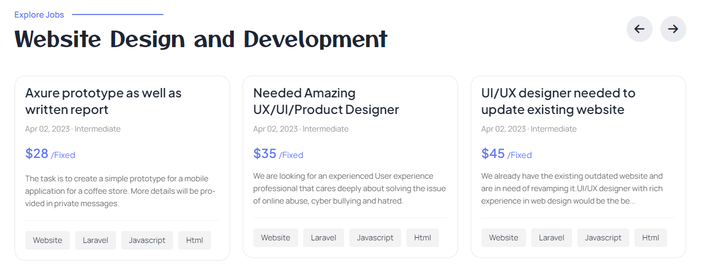Choose Javascript tag on the $45 job card
The image size is (708, 273).
click(603, 238)
